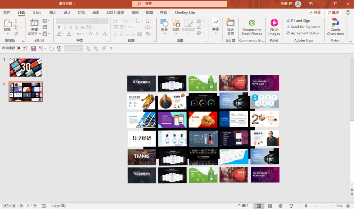Switch to Reading view icon
This screenshot has width=354, height=209.
click(280, 206)
